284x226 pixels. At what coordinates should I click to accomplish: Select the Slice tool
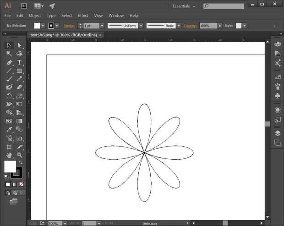pos(19,147)
